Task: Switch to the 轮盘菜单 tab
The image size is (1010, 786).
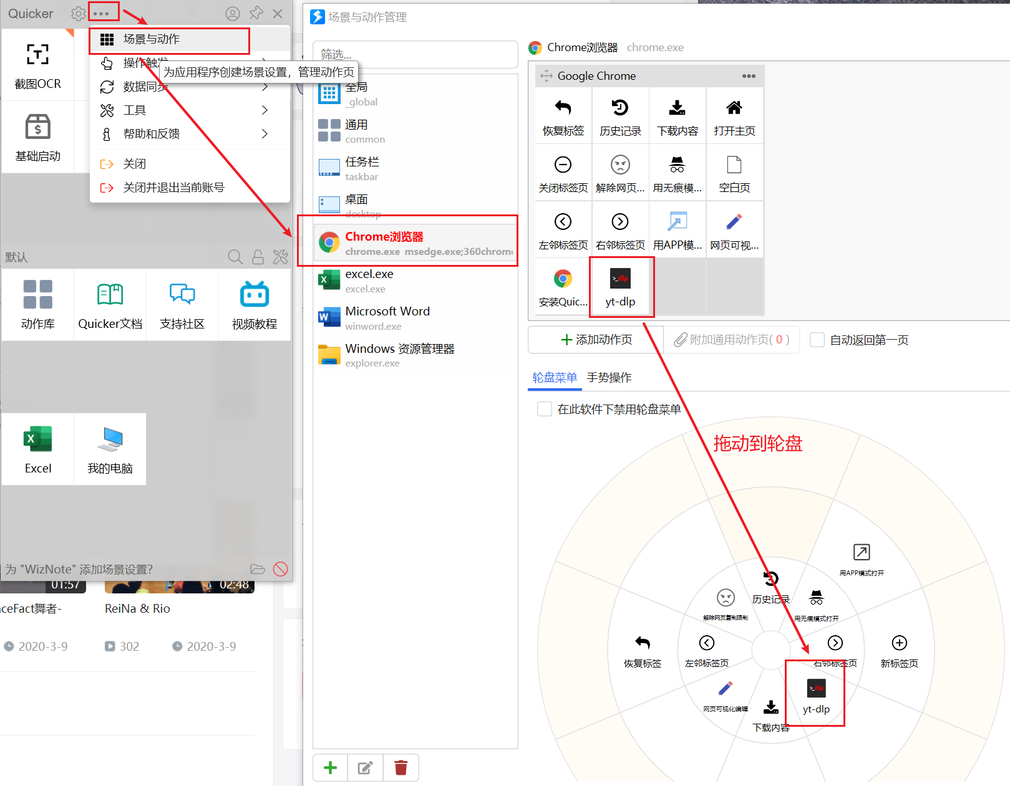Action: click(555, 378)
